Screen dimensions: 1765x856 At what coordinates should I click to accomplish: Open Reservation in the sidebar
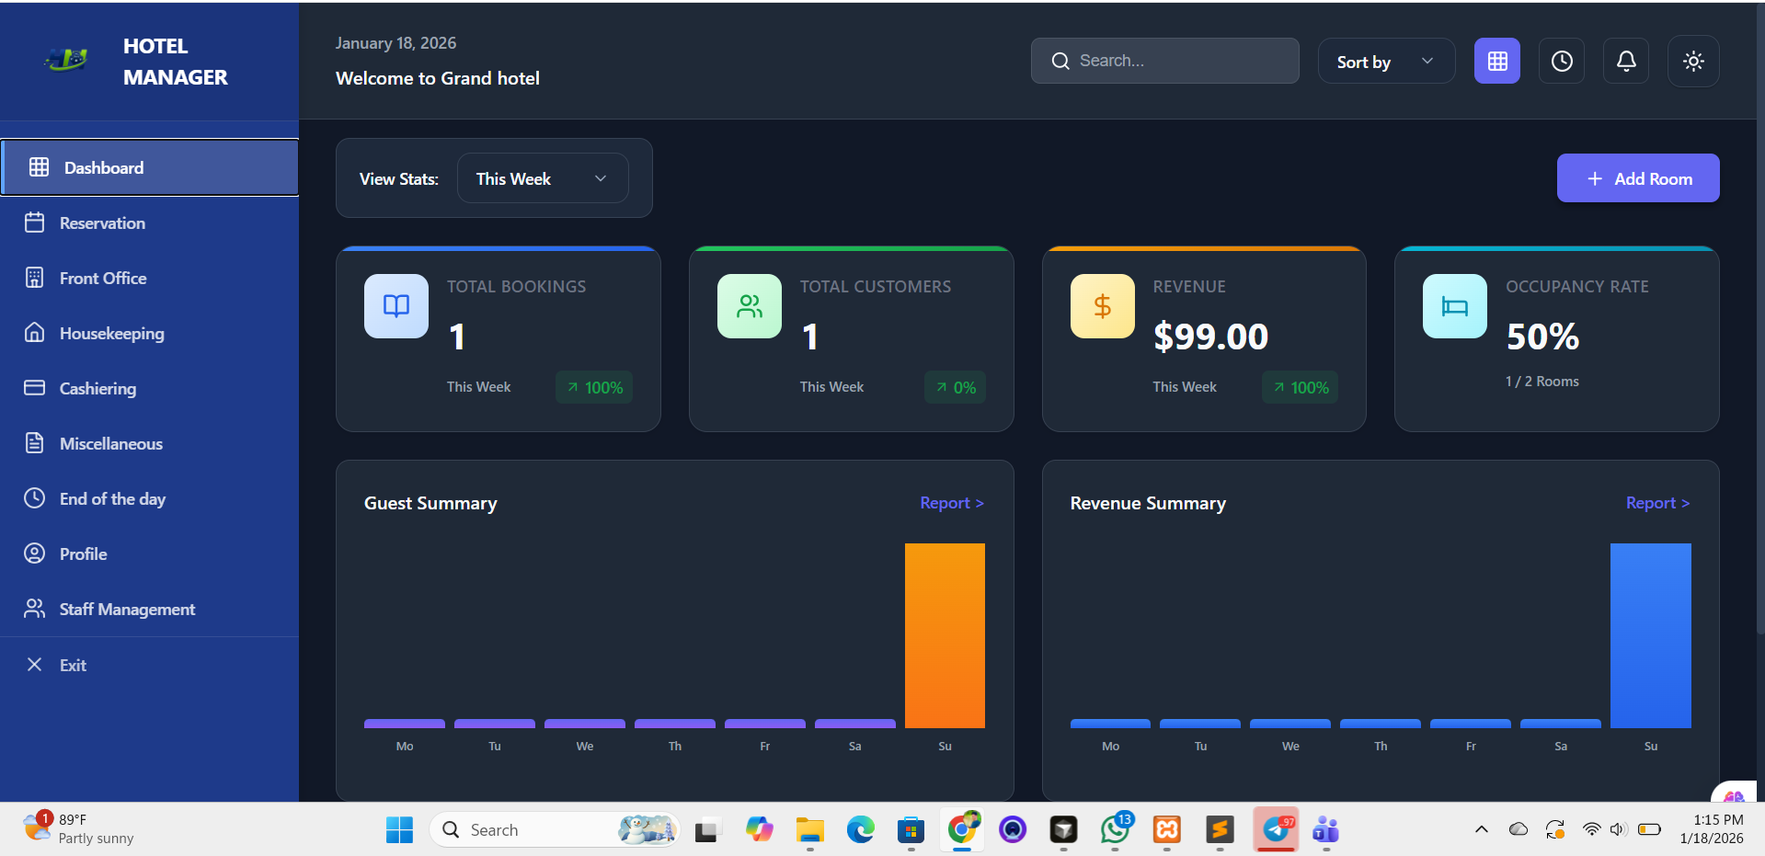(102, 223)
